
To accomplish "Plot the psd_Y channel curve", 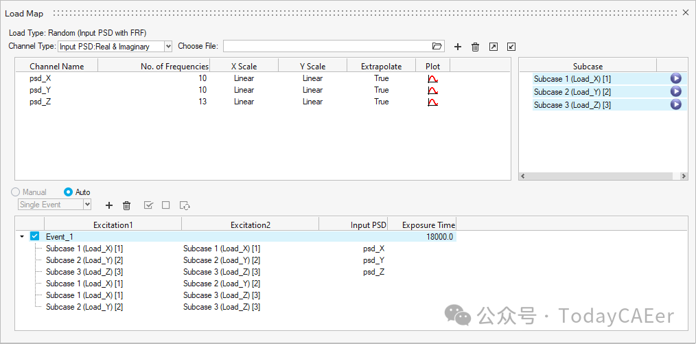I will [433, 90].
